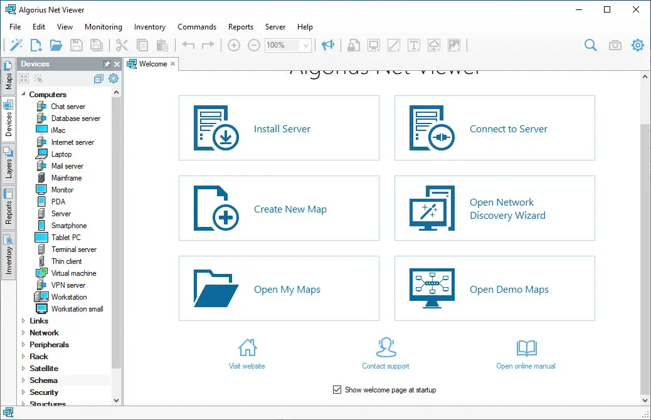Click the Install Server button

coord(279,129)
